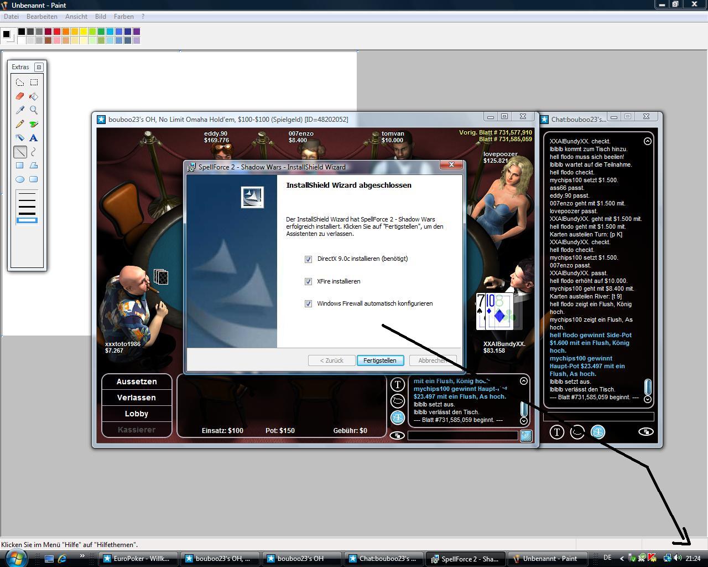Open the Bild menu
The image size is (708, 567).
[x=101, y=17]
